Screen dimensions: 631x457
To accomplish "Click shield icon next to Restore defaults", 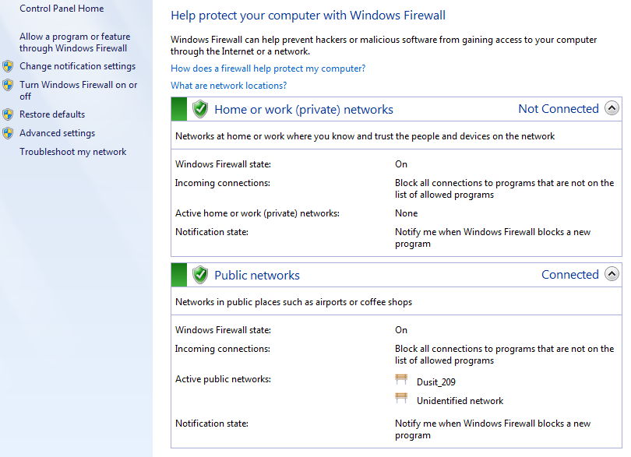I will pos(8,114).
